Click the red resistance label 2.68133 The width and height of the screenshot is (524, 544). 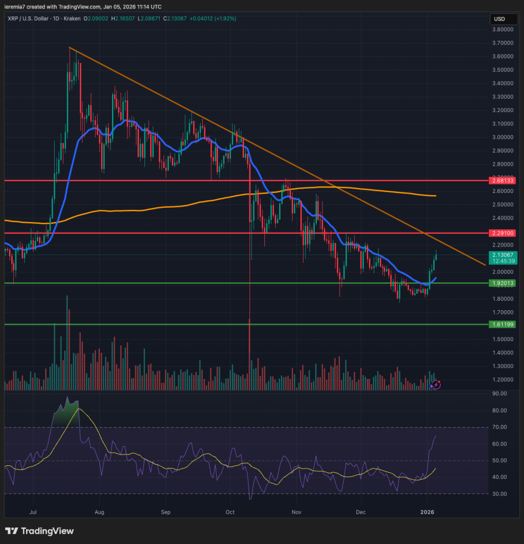[x=503, y=181]
